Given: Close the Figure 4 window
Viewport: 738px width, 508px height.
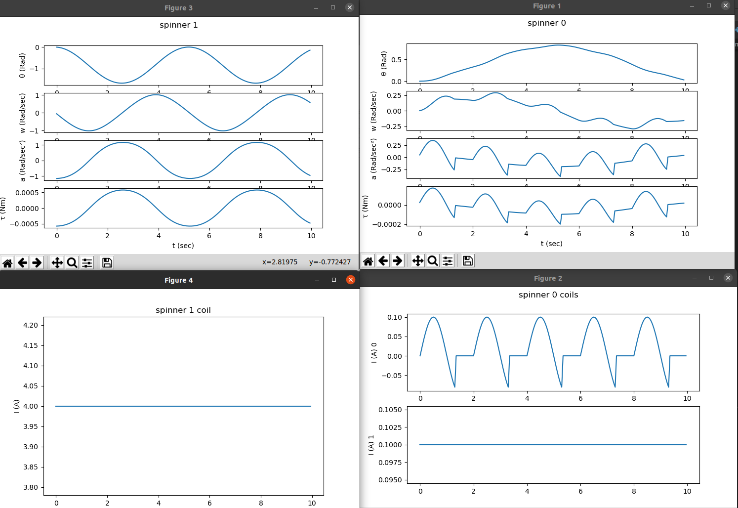Looking at the screenshot, I should [351, 280].
